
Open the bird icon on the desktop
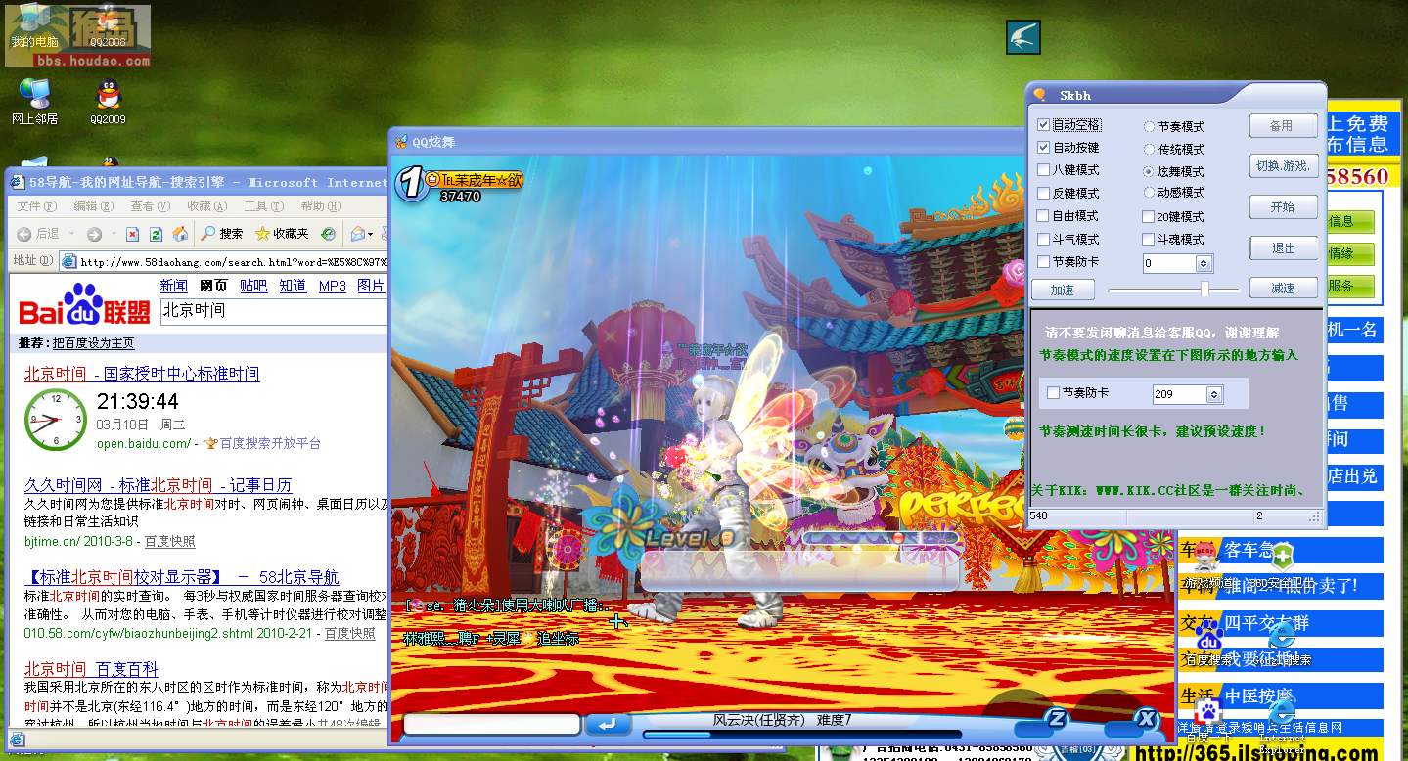click(1022, 37)
